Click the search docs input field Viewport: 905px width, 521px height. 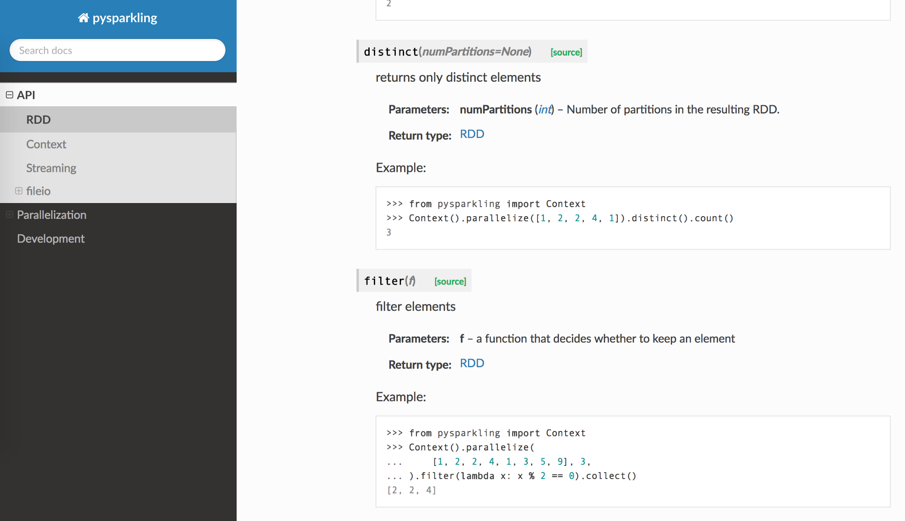point(118,50)
